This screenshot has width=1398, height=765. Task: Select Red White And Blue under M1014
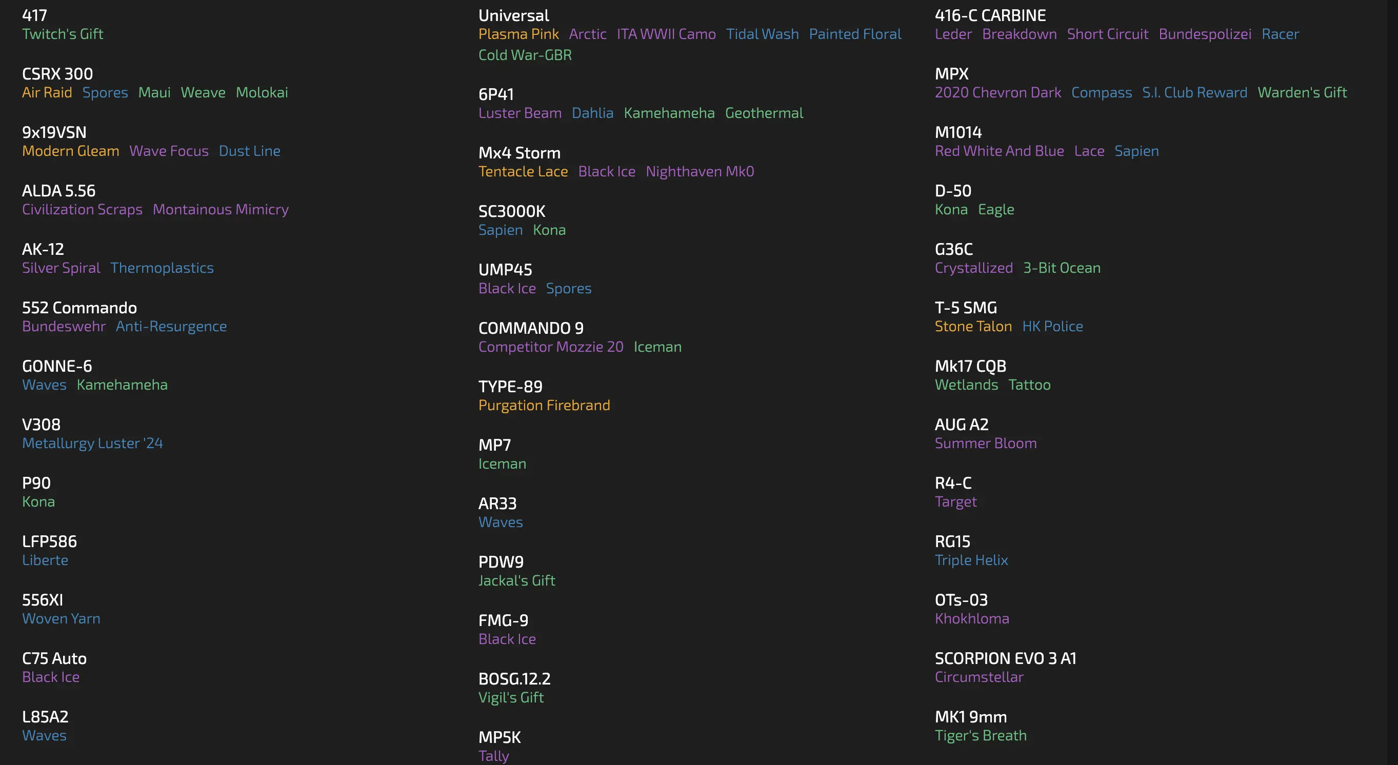[999, 151]
